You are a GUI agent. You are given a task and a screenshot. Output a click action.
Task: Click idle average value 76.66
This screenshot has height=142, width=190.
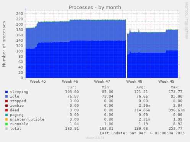click(x=142, y=96)
